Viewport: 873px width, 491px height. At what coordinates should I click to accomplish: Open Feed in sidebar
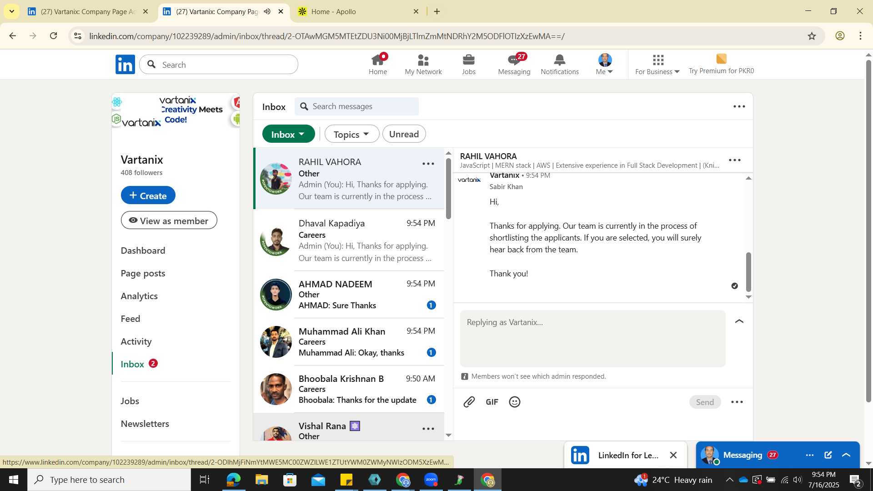[x=130, y=319]
